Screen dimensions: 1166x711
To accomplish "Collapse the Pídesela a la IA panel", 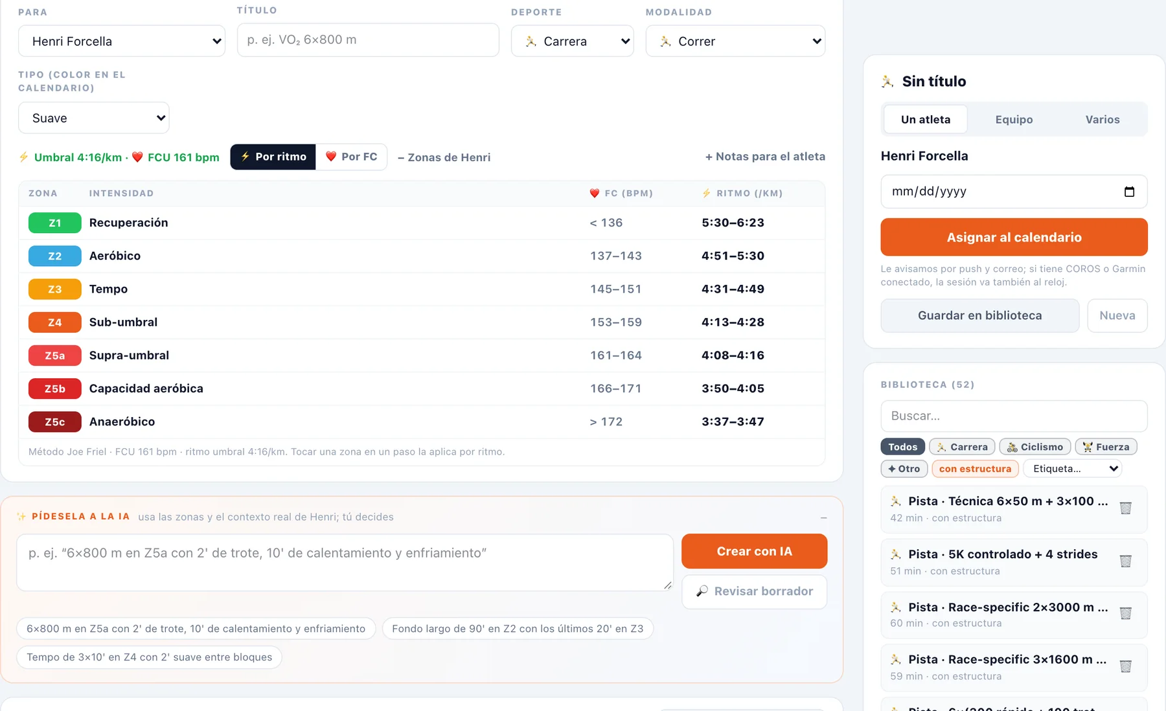I will (823, 517).
